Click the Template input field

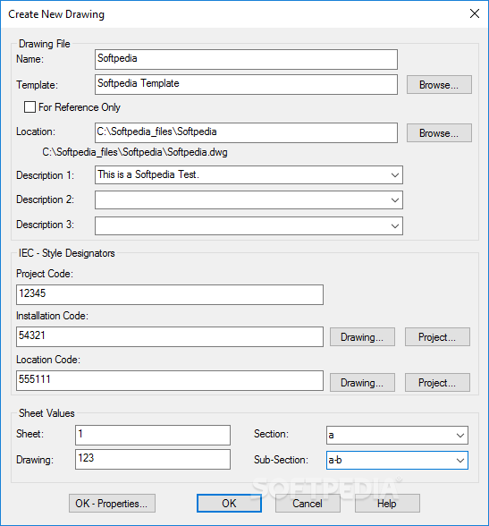pyautogui.click(x=246, y=84)
